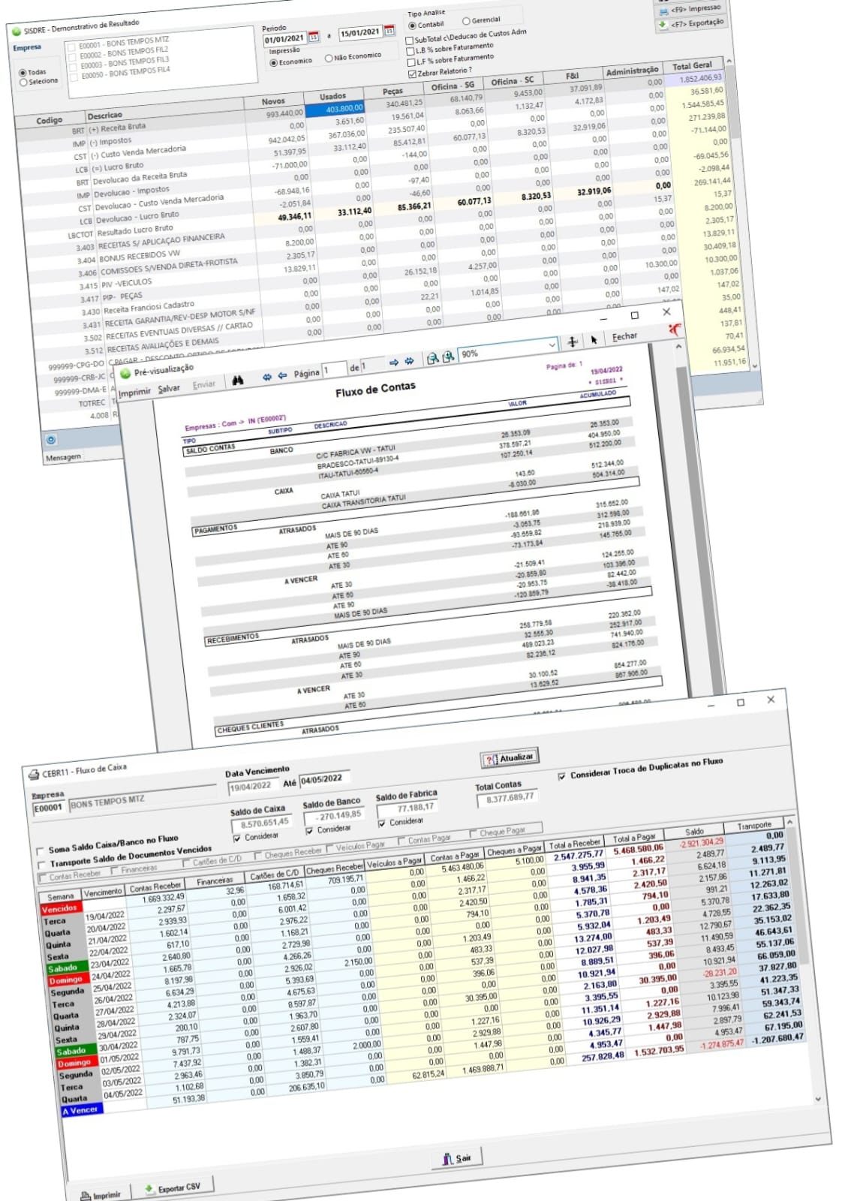Open the start date calendar picker in Periodo
The height and width of the screenshot is (1201, 842).
coord(314,37)
